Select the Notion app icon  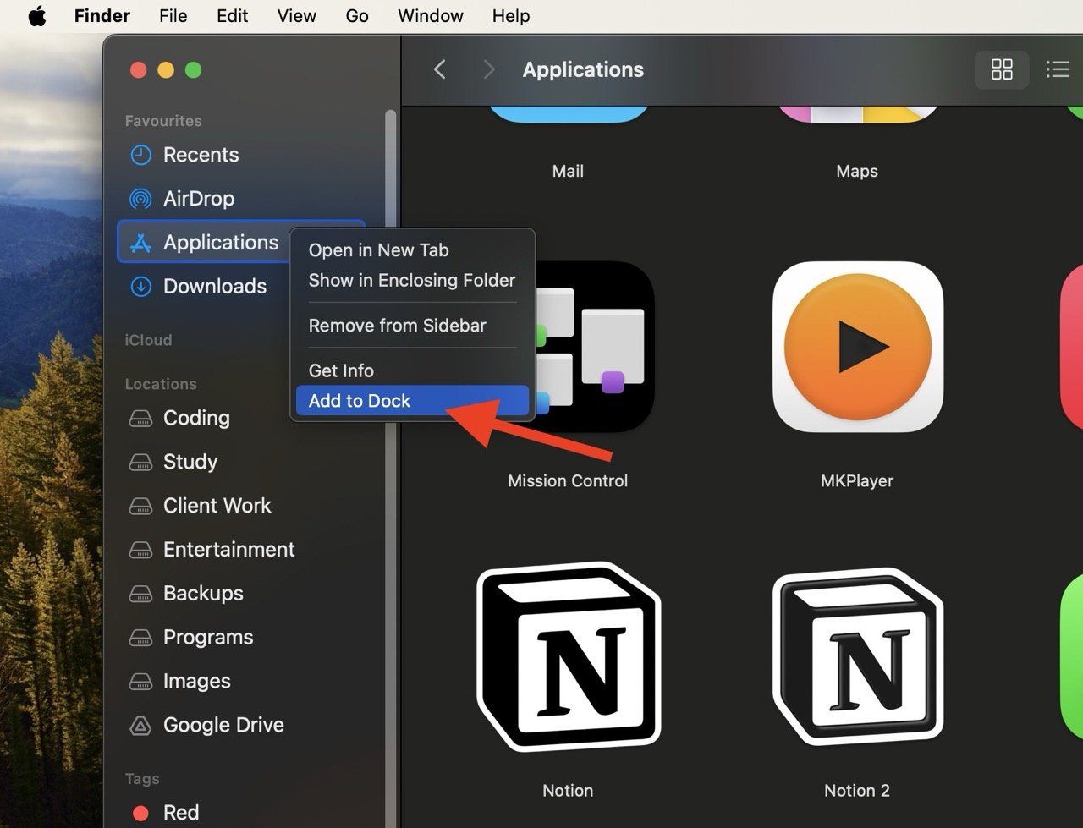click(568, 657)
